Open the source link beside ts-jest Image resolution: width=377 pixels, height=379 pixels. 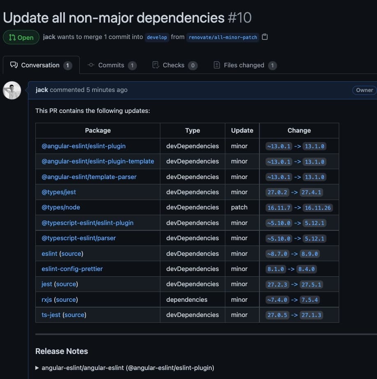[74, 315]
